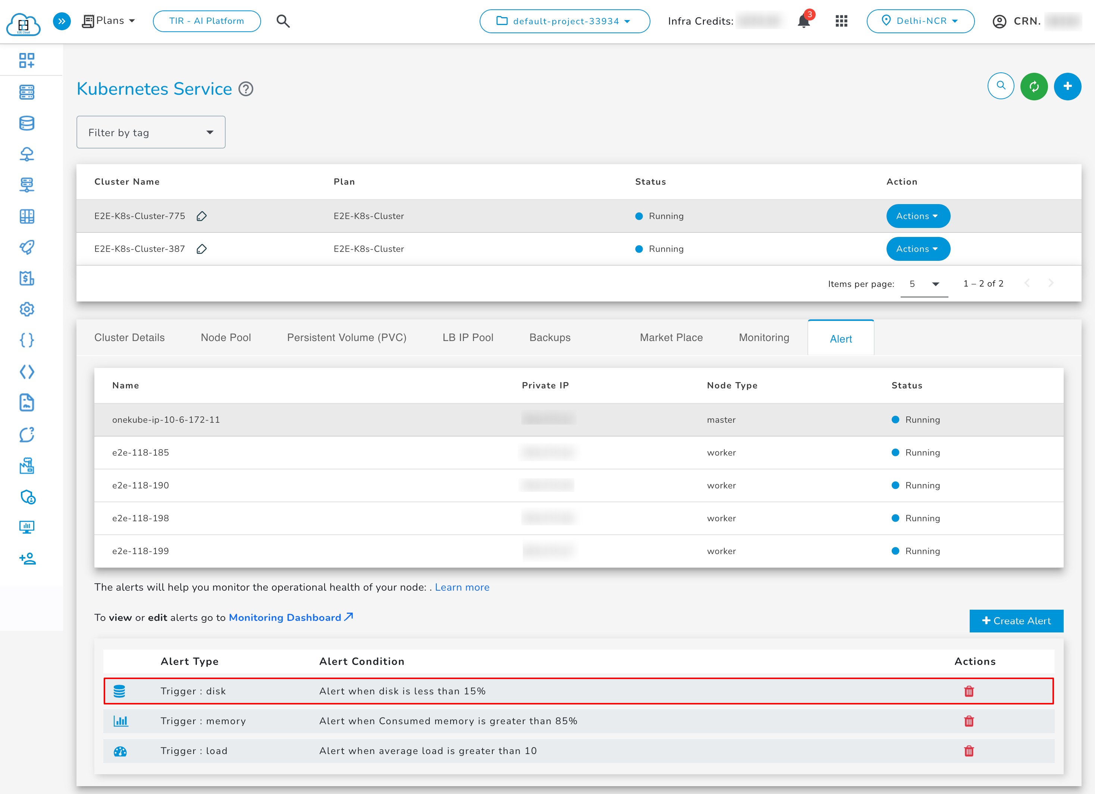Image resolution: width=1095 pixels, height=794 pixels.
Task: Switch to Market Place tab
Action: [x=671, y=338]
